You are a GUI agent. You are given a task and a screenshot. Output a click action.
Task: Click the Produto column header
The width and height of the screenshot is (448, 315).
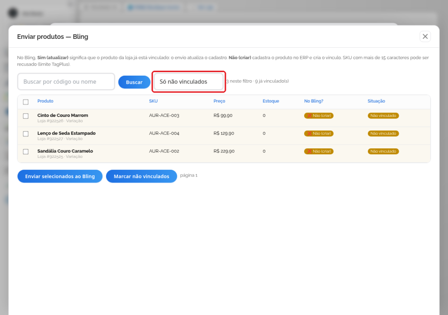point(45,101)
